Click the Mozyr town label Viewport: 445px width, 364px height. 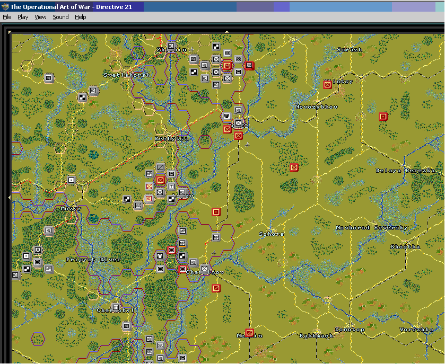[71, 209]
